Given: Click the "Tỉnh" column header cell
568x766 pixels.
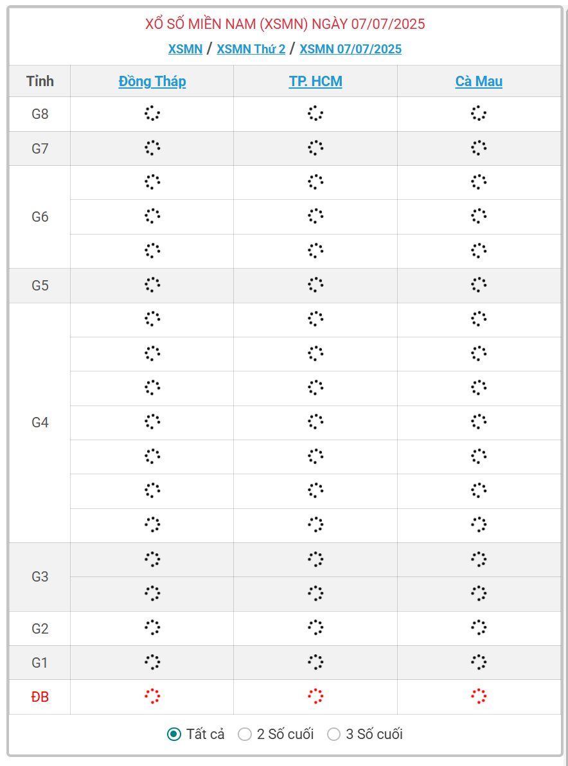Looking at the screenshot, I should point(40,81).
